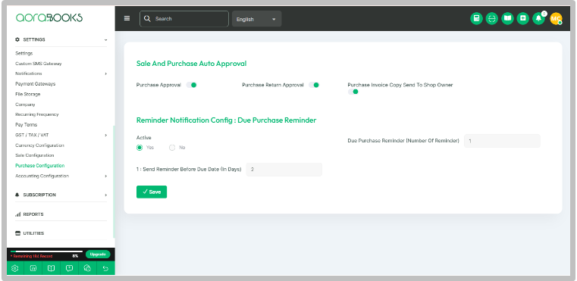The image size is (577, 281).
Task: Click the Remaining Record text
Action: tap(31, 256)
